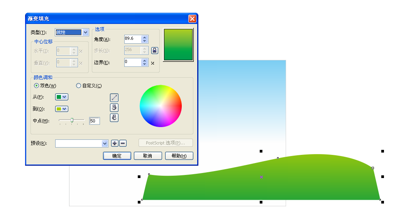This screenshot has width=416, height=224.
Task: Open the 到 color dropdown
Action: pos(62,109)
